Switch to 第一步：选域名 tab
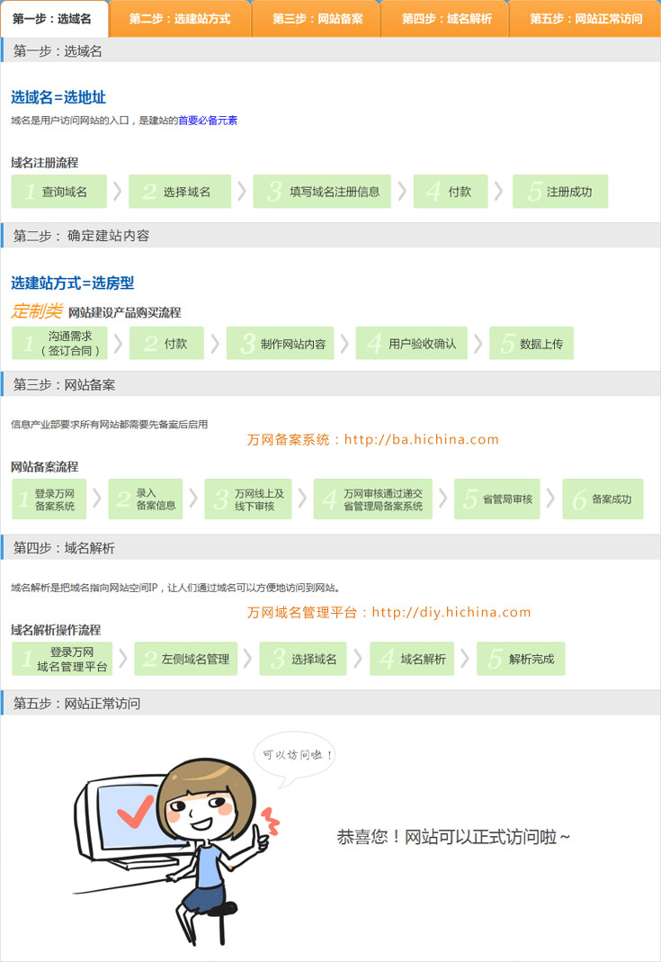Image resolution: width=661 pixels, height=962 pixels. click(x=54, y=19)
